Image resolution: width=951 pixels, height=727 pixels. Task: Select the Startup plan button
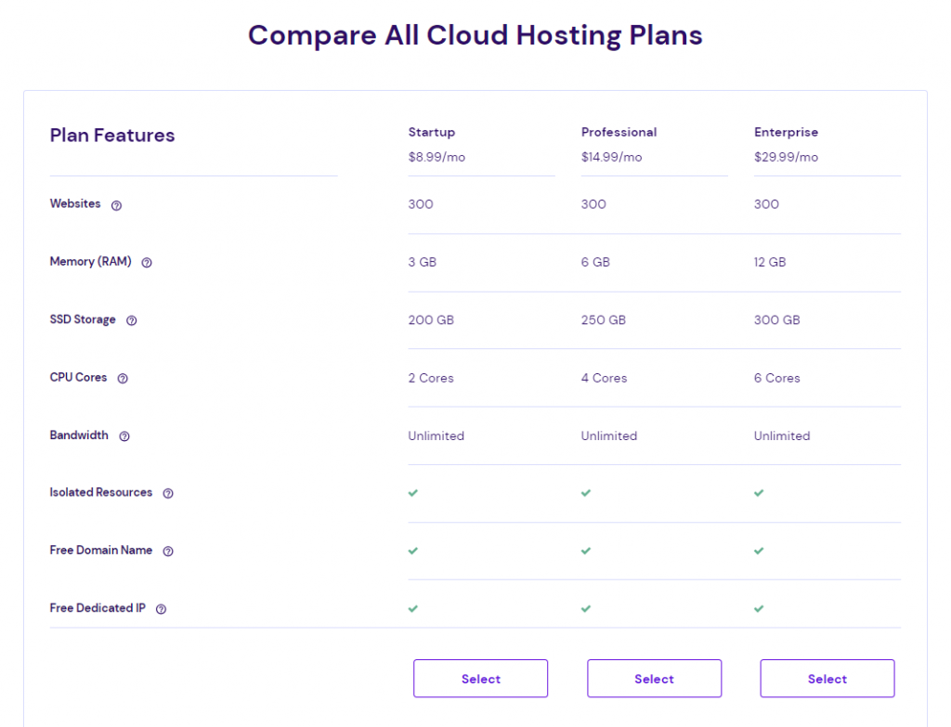(480, 678)
